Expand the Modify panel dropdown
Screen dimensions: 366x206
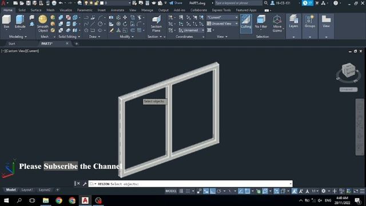pos(126,37)
